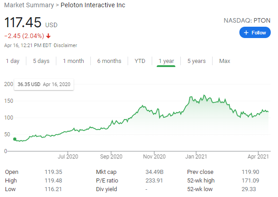Select the Max range tab
Screen dimensions: 278x197
224,61
